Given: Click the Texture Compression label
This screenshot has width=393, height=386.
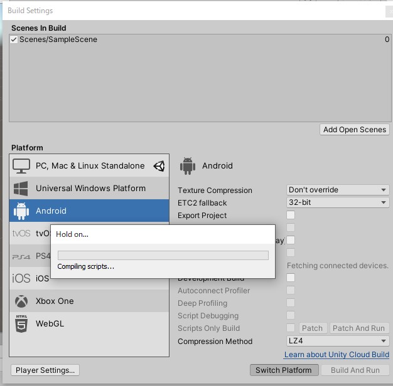Looking at the screenshot, I should click(x=215, y=190).
